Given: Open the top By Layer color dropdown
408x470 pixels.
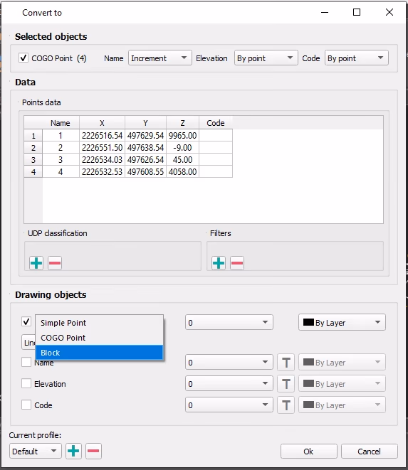Looking at the screenshot, I should [342, 323].
